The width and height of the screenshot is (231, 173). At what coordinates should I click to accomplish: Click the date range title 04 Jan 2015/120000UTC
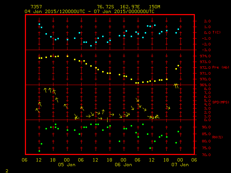[x=54, y=11]
